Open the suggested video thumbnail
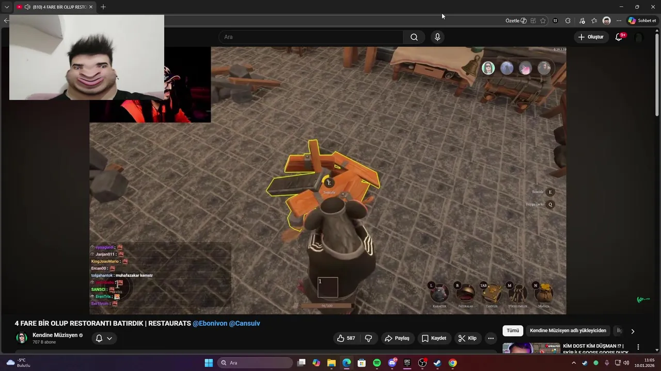Viewport: 661px width, 371px height. coord(531,348)
